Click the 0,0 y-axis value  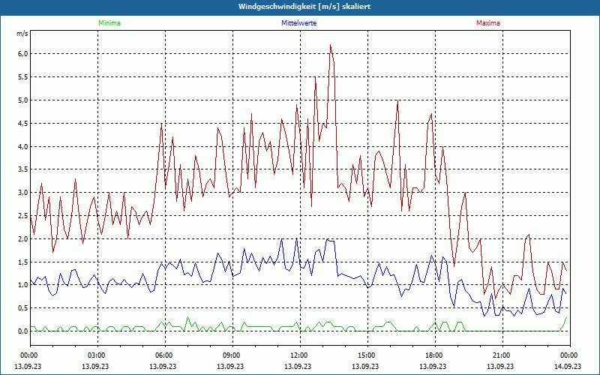23,331
